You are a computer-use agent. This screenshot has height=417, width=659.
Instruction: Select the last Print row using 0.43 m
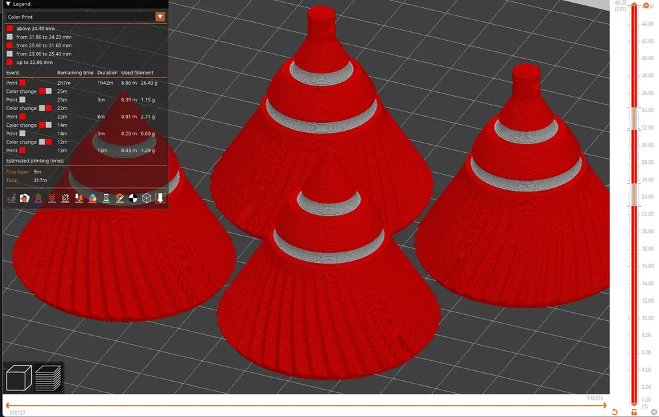click(x=86, y=150)
